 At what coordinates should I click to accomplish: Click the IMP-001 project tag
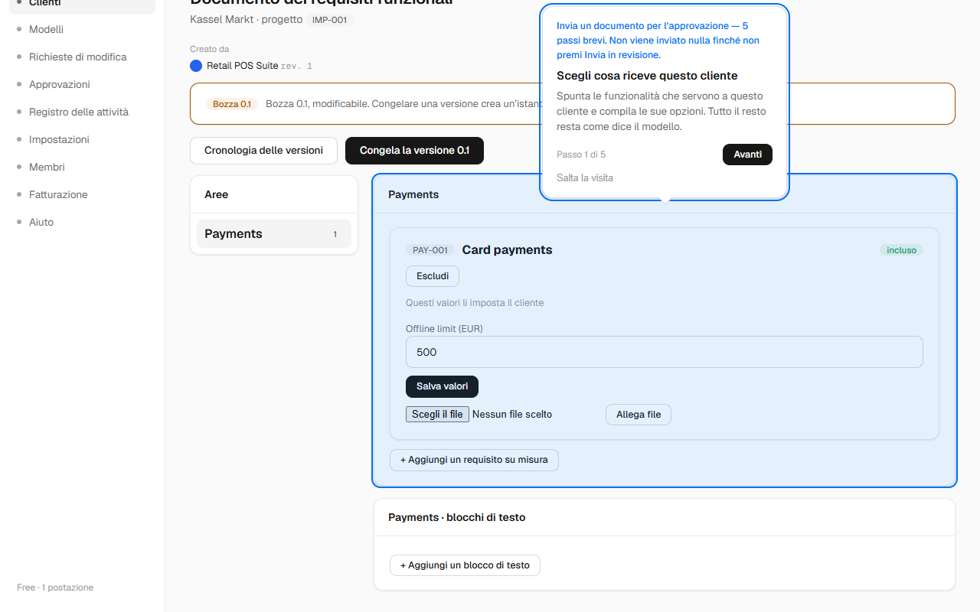click(x=329, y=20)
